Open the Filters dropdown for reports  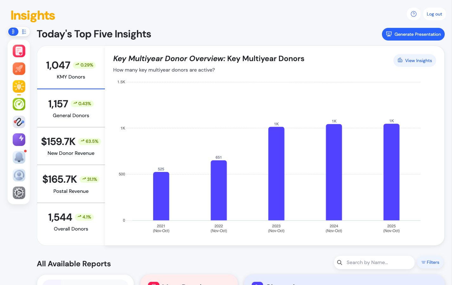430,263
